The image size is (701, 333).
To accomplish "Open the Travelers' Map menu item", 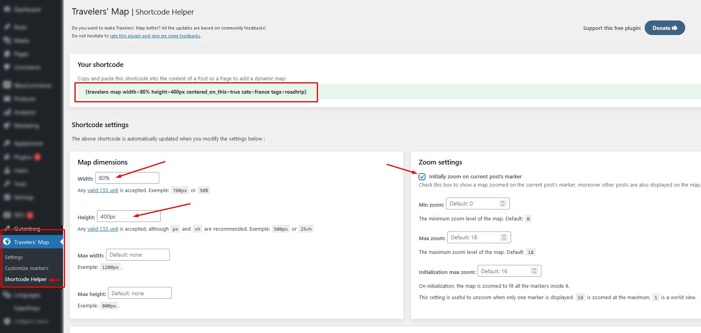I will 32,242.
